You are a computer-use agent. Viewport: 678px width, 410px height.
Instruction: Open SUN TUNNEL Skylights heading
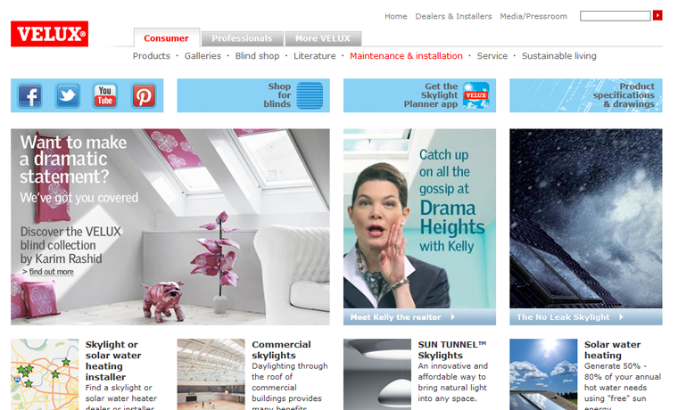(452, 350)
